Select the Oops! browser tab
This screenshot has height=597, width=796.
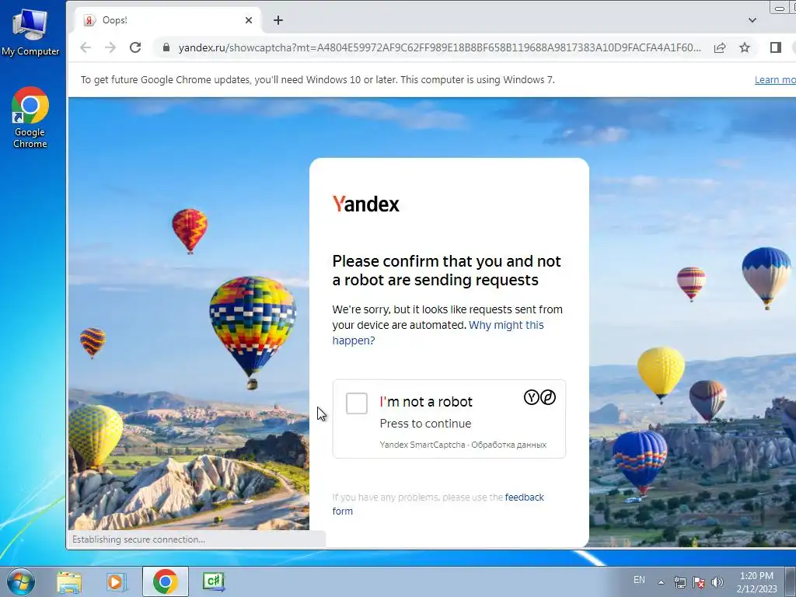click(x=169, y=20)
